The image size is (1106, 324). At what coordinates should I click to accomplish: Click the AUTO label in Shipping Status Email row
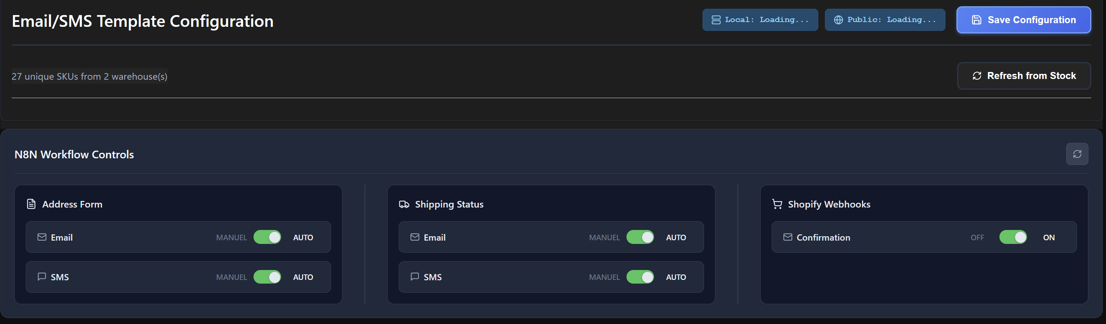pyautogui.click(x=676, y=237)
